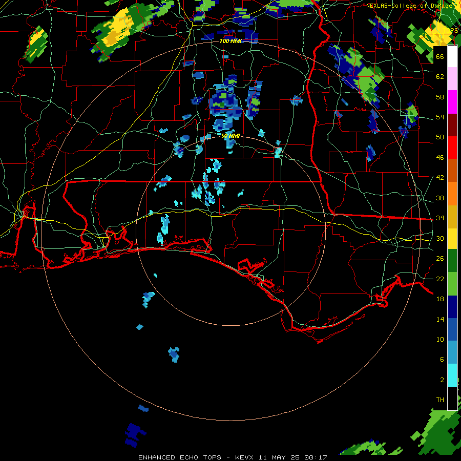Image resolution: width=461 pixels, height=461 pixels.
Task: Click the cyan 10 legend swatch
Action: pyautogui.click(x=452, y=375)
